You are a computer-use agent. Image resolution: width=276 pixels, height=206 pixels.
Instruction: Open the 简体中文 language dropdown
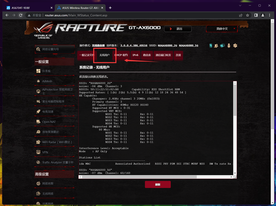(222, 29)
